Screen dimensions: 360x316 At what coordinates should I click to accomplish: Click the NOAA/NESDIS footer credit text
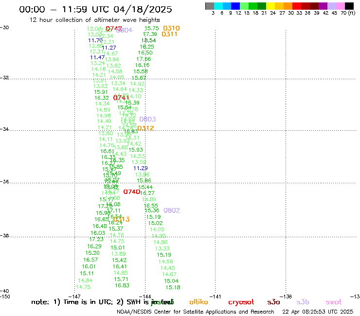click(x=196, y=312)
